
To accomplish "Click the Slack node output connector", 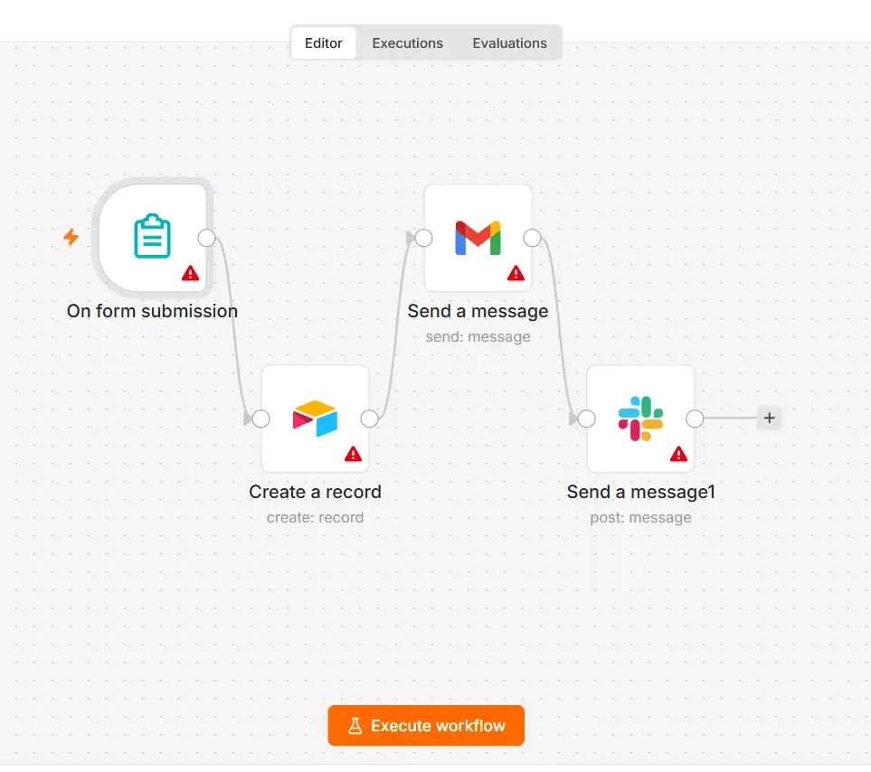I will 695,419.
